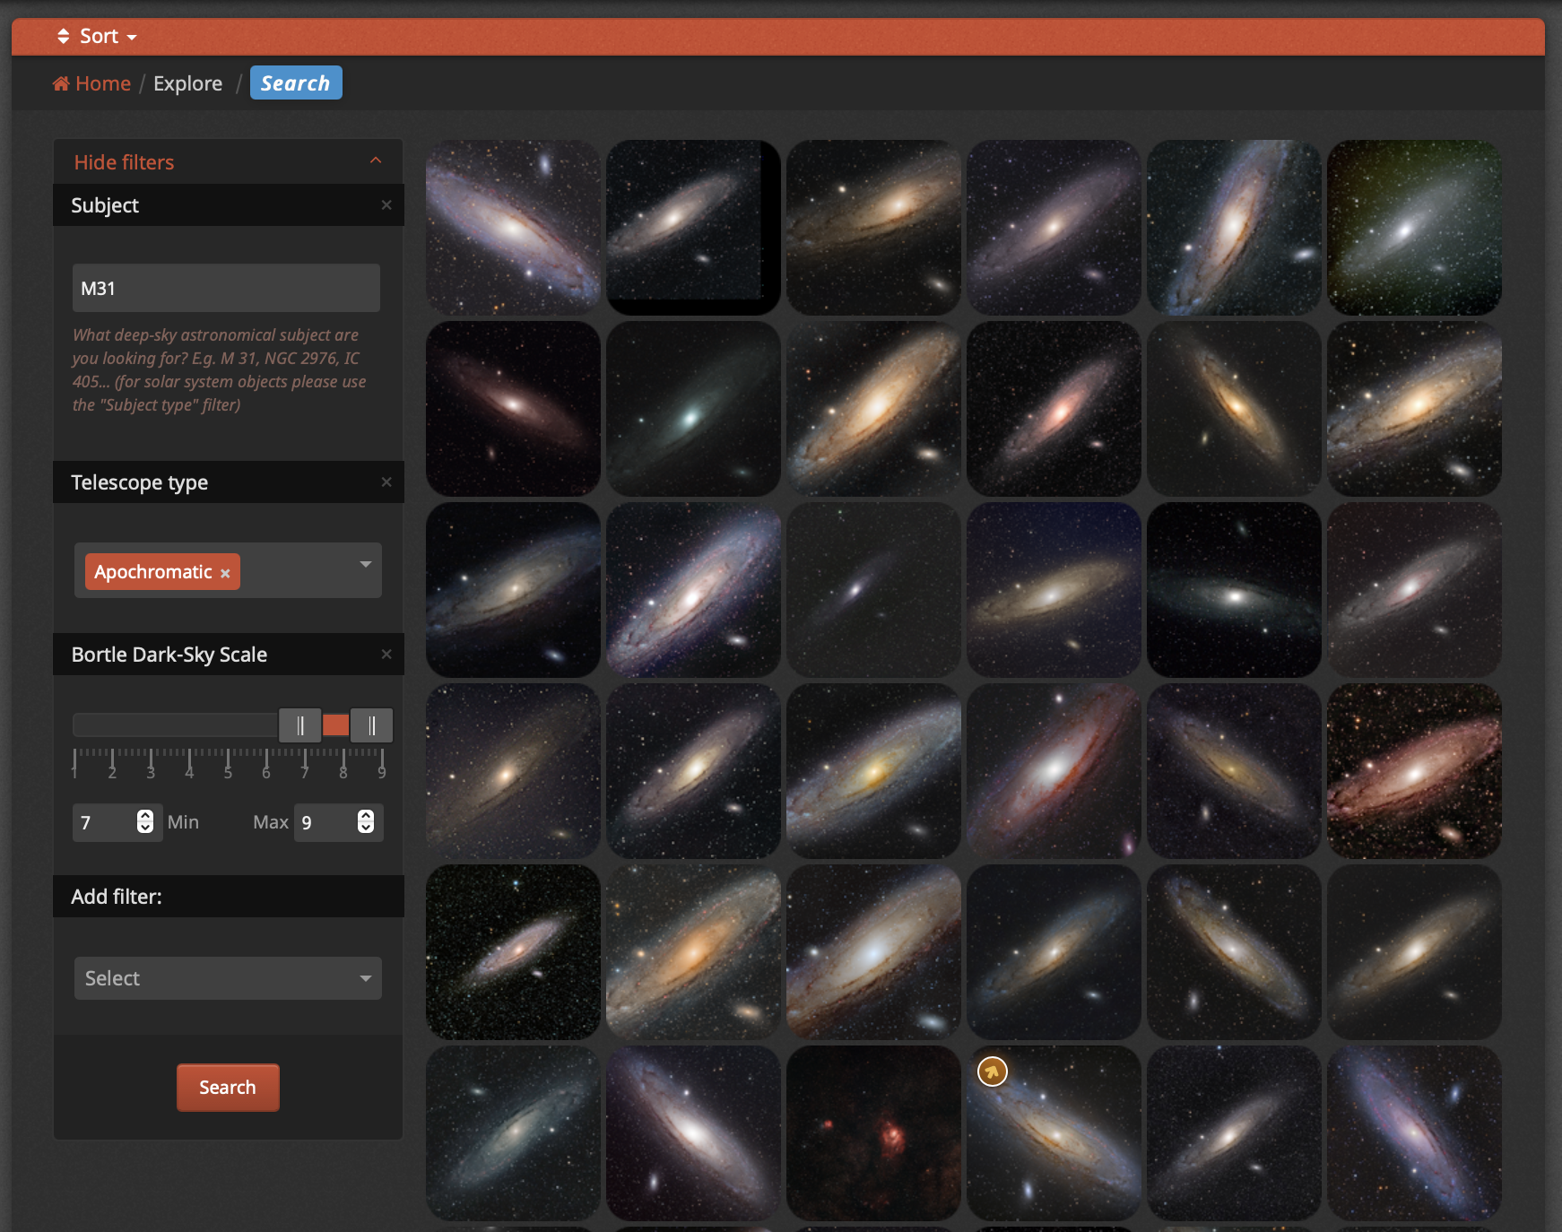This screenshot has height=1232, width=1562.
Task: Expand the Telescope type dropdown arrow
Action: (x=366, y=565)
